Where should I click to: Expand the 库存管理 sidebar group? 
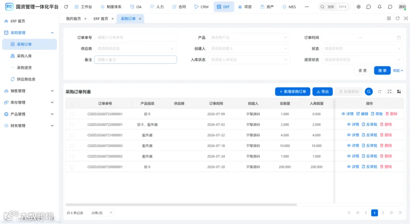pos(29,102)
